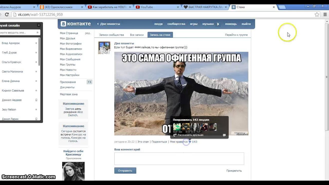Click Две планеты group avatar
This screenshot has width=329, height=185.
point(104,48)
